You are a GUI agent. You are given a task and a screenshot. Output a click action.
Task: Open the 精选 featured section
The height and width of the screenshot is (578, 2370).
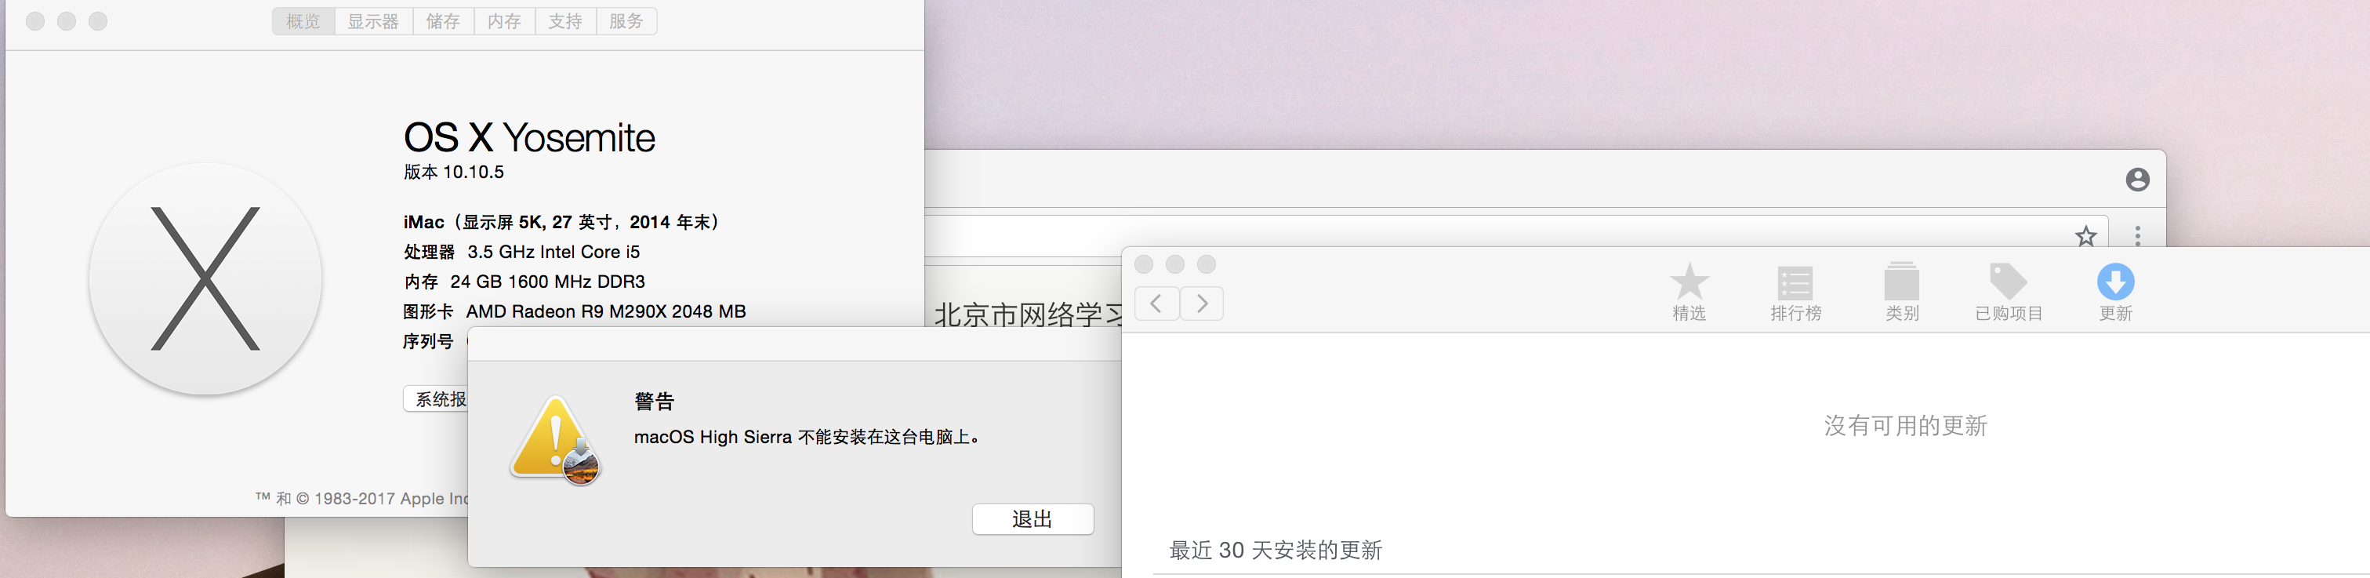pyautogui.click(x=1689, y=293)
